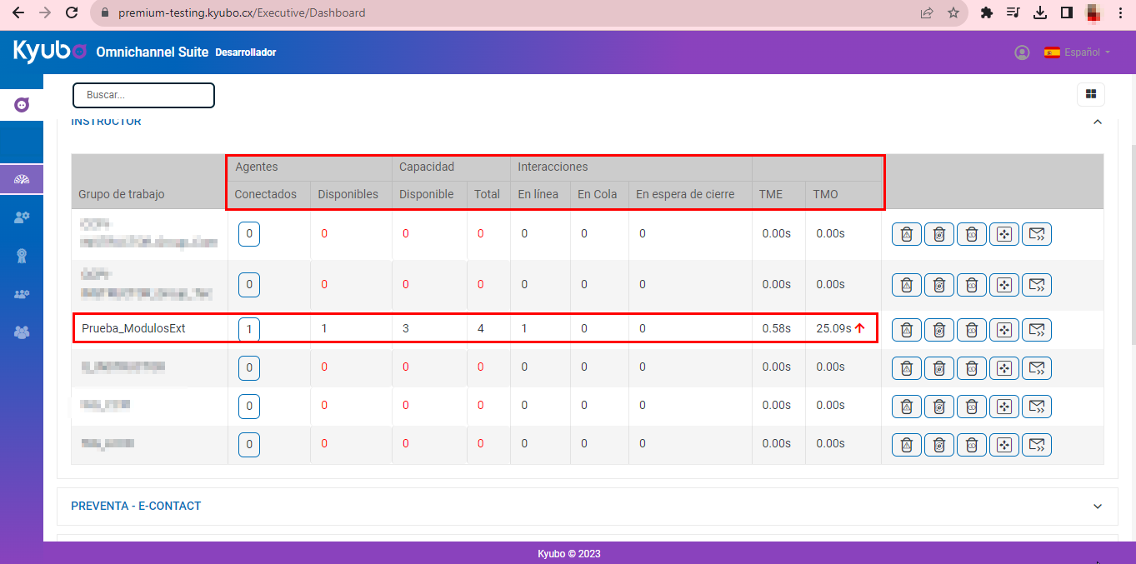Click the Total column header

488,194
